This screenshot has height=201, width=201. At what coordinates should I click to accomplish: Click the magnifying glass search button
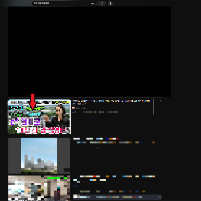pyautogui.click(x=102, y=4)
